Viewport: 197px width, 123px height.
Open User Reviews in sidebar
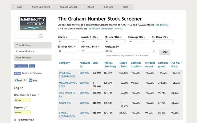pos(33,58)
